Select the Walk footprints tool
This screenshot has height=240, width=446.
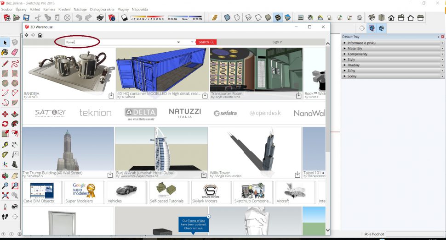click(x=5, y=217)
